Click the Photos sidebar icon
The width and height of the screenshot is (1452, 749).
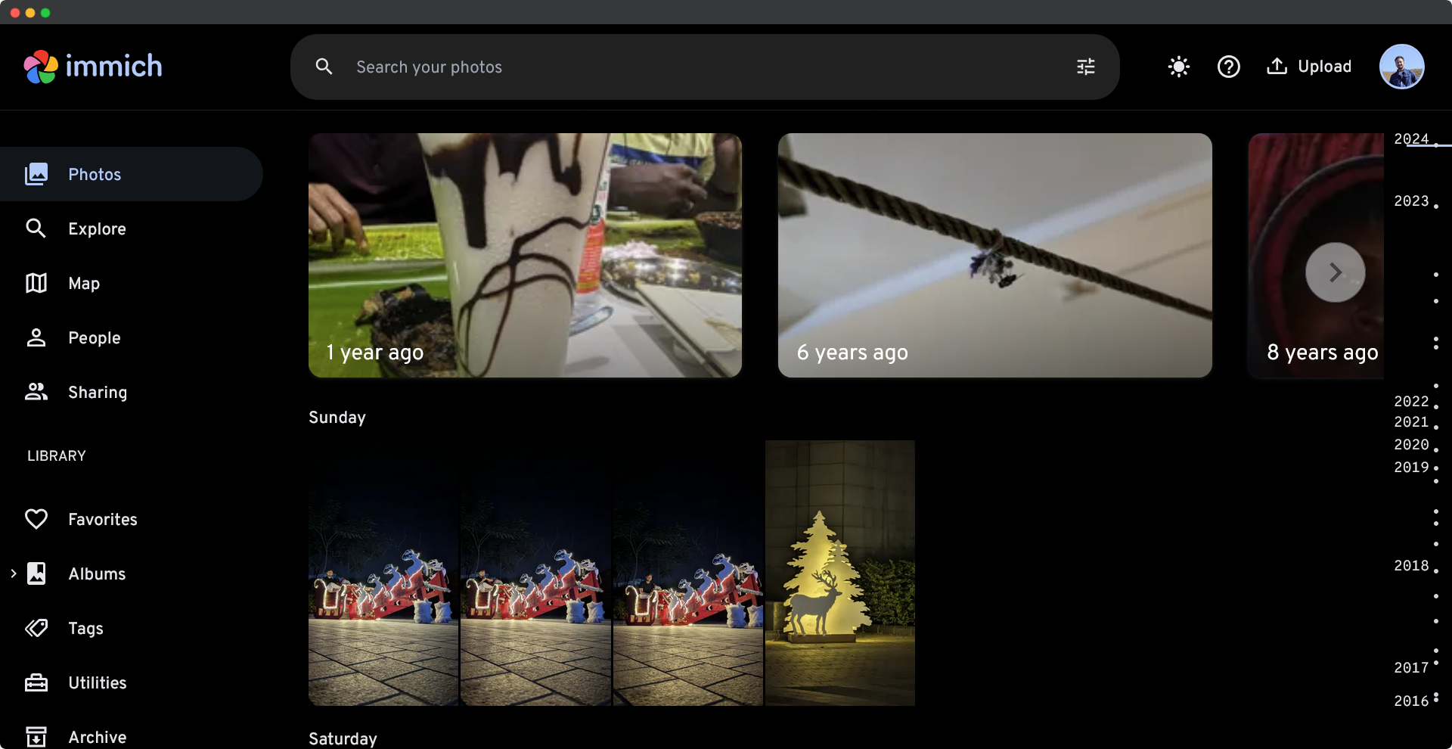[x=36, y=174]
